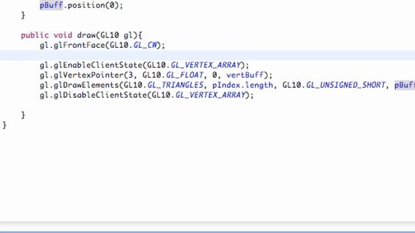Click the position(0) method call

pos(93,6)
